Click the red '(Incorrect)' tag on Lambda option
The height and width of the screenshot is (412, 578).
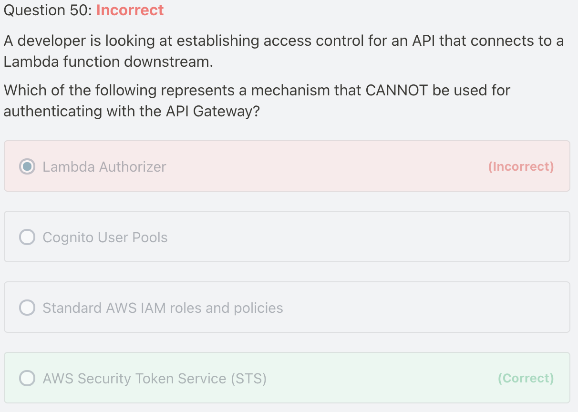(x=521, y=166)
